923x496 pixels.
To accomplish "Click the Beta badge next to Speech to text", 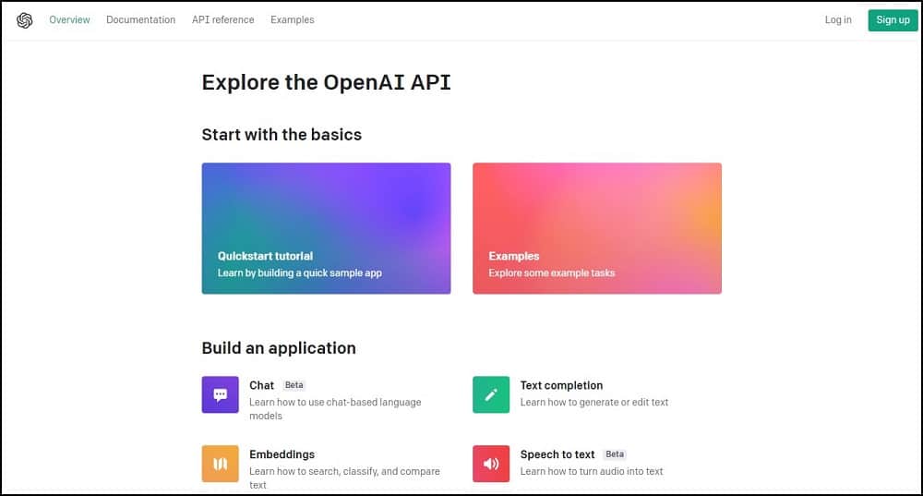I will coord(615,454).
